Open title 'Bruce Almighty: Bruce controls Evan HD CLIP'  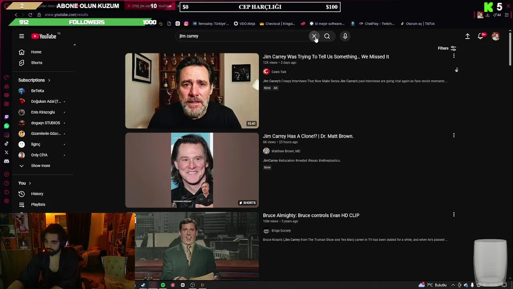tap(311, 216)
